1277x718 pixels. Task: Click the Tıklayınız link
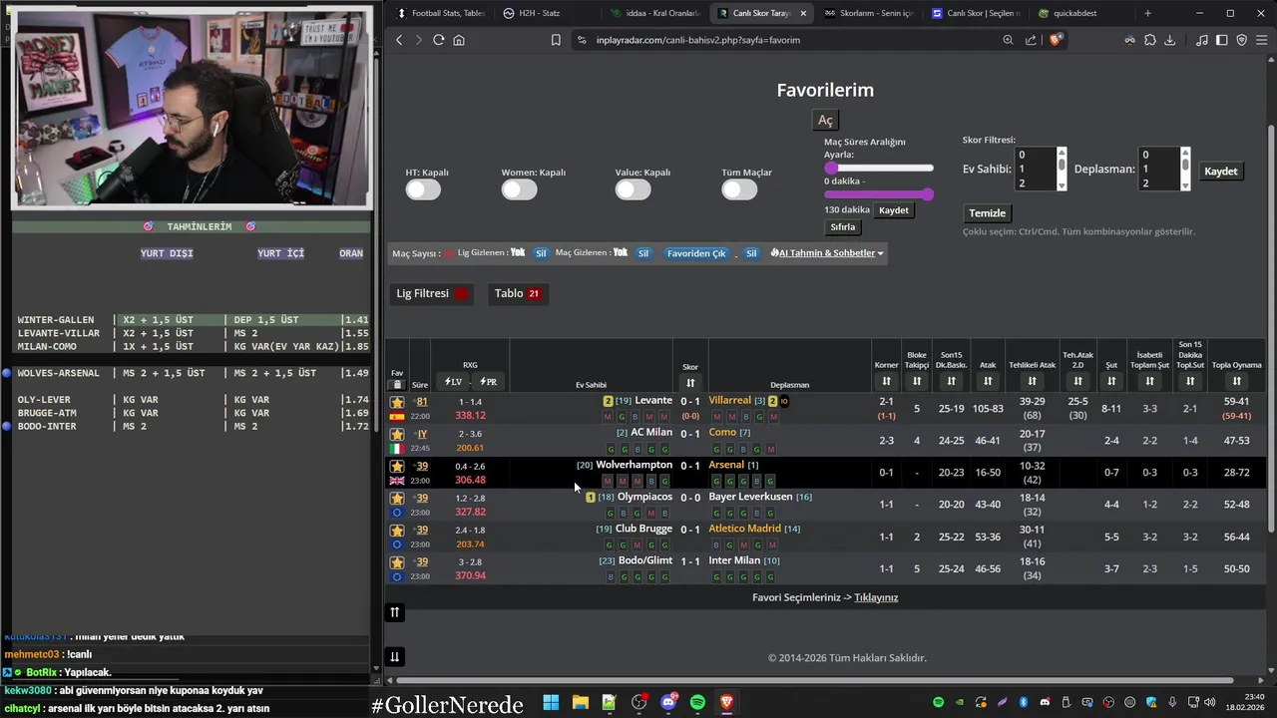(x=876, y=597)
